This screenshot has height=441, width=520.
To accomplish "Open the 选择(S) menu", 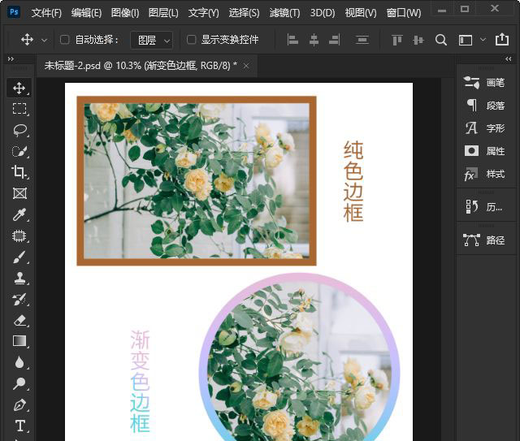I will 244,13.
